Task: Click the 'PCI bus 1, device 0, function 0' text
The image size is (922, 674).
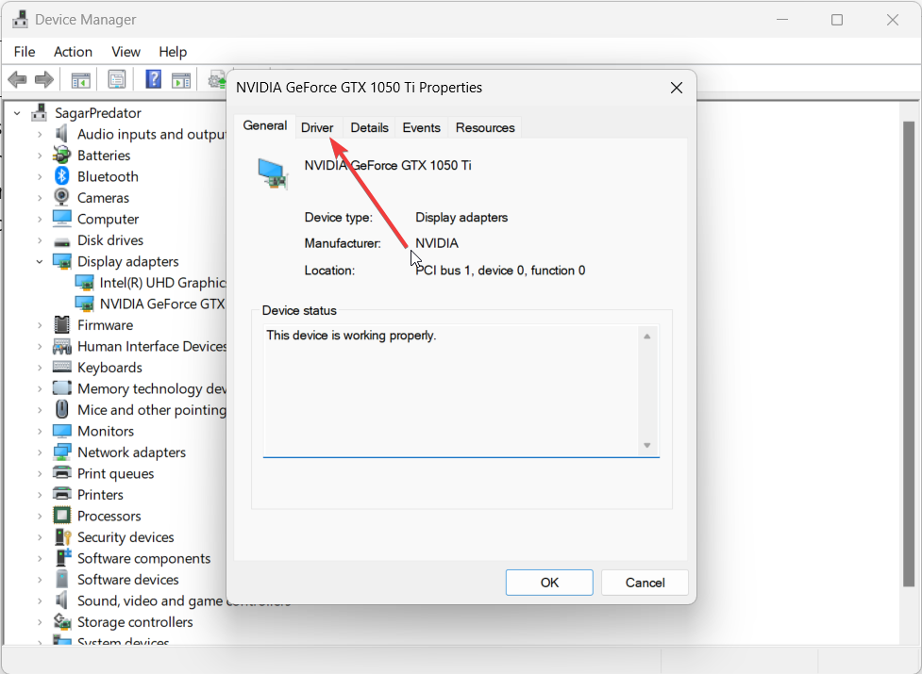Action: (x=500, y=270)
